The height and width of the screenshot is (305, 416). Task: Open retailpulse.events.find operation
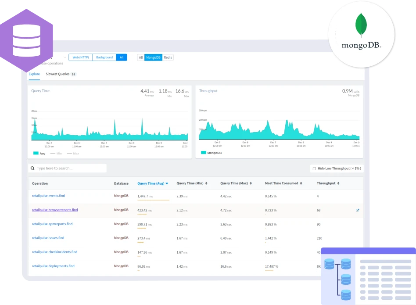[49, 196]
